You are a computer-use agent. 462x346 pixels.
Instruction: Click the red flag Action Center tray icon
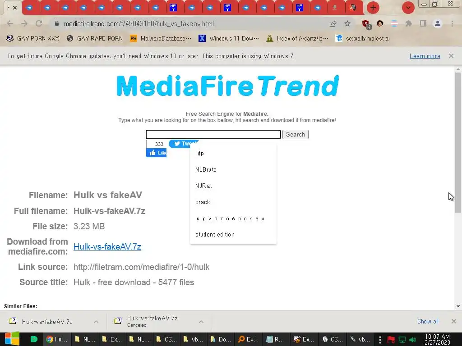pyautogui.click(x=391, y=340)
